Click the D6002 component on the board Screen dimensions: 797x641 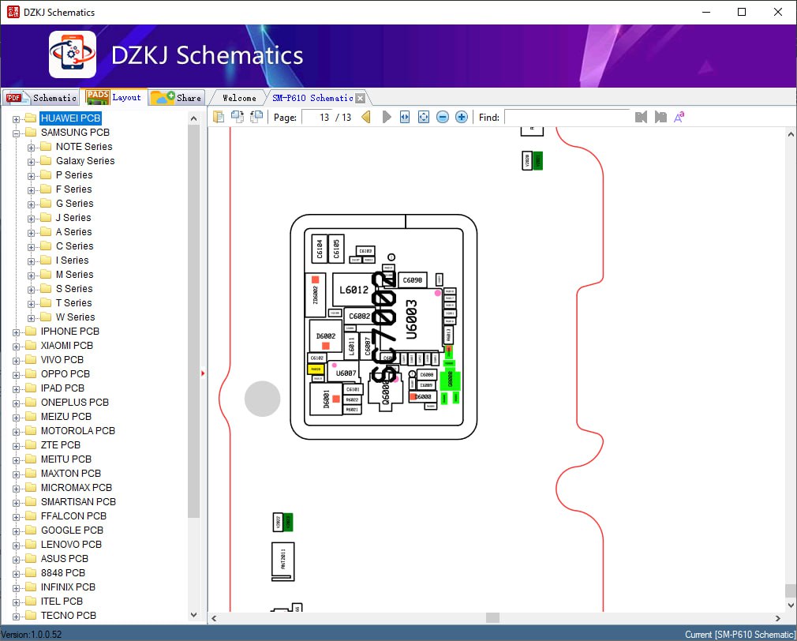coord(326,336)
